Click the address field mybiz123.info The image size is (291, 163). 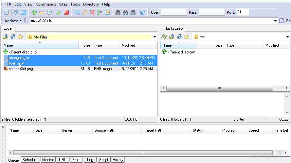152,21
